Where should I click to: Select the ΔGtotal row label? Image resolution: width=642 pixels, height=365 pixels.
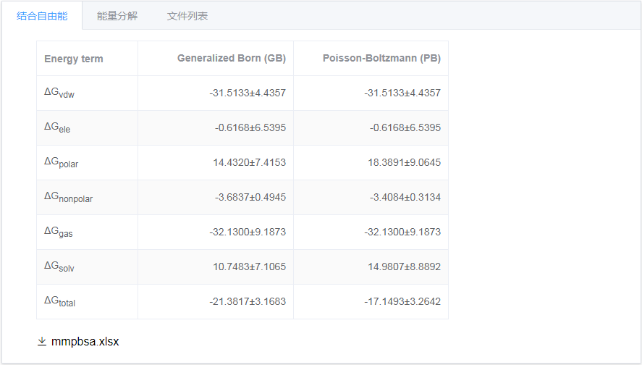(60, 302)
